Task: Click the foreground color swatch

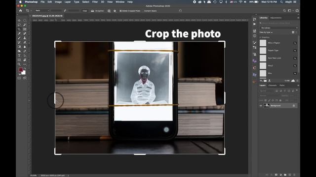Action: click(21, 70)
